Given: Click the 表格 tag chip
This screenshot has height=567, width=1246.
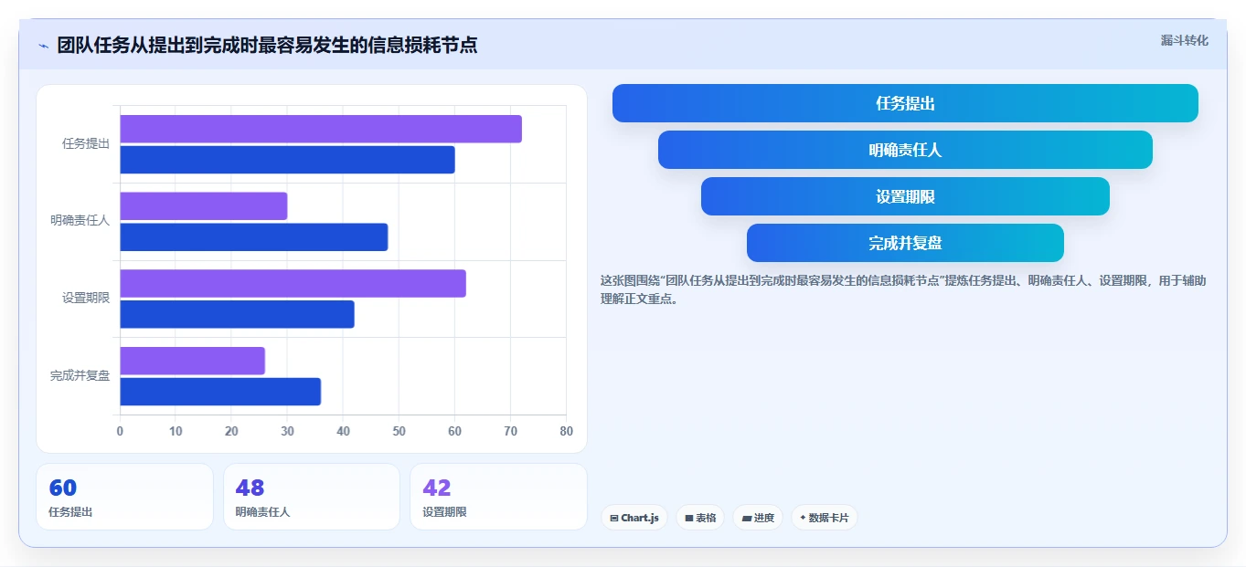Looking at the screenshot, I should [700, 518].
